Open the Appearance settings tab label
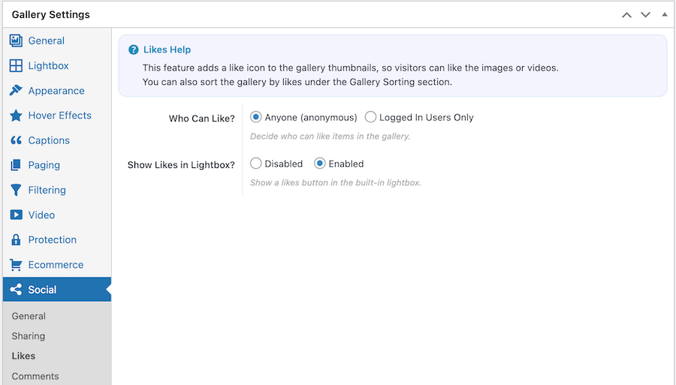Viewport: 676px width, 385px height. [x=56, y=91]
